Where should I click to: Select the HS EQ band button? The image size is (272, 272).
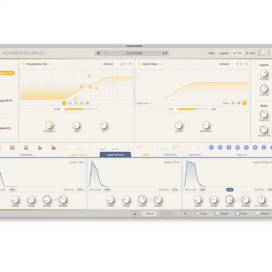click(x=87, y=103)
